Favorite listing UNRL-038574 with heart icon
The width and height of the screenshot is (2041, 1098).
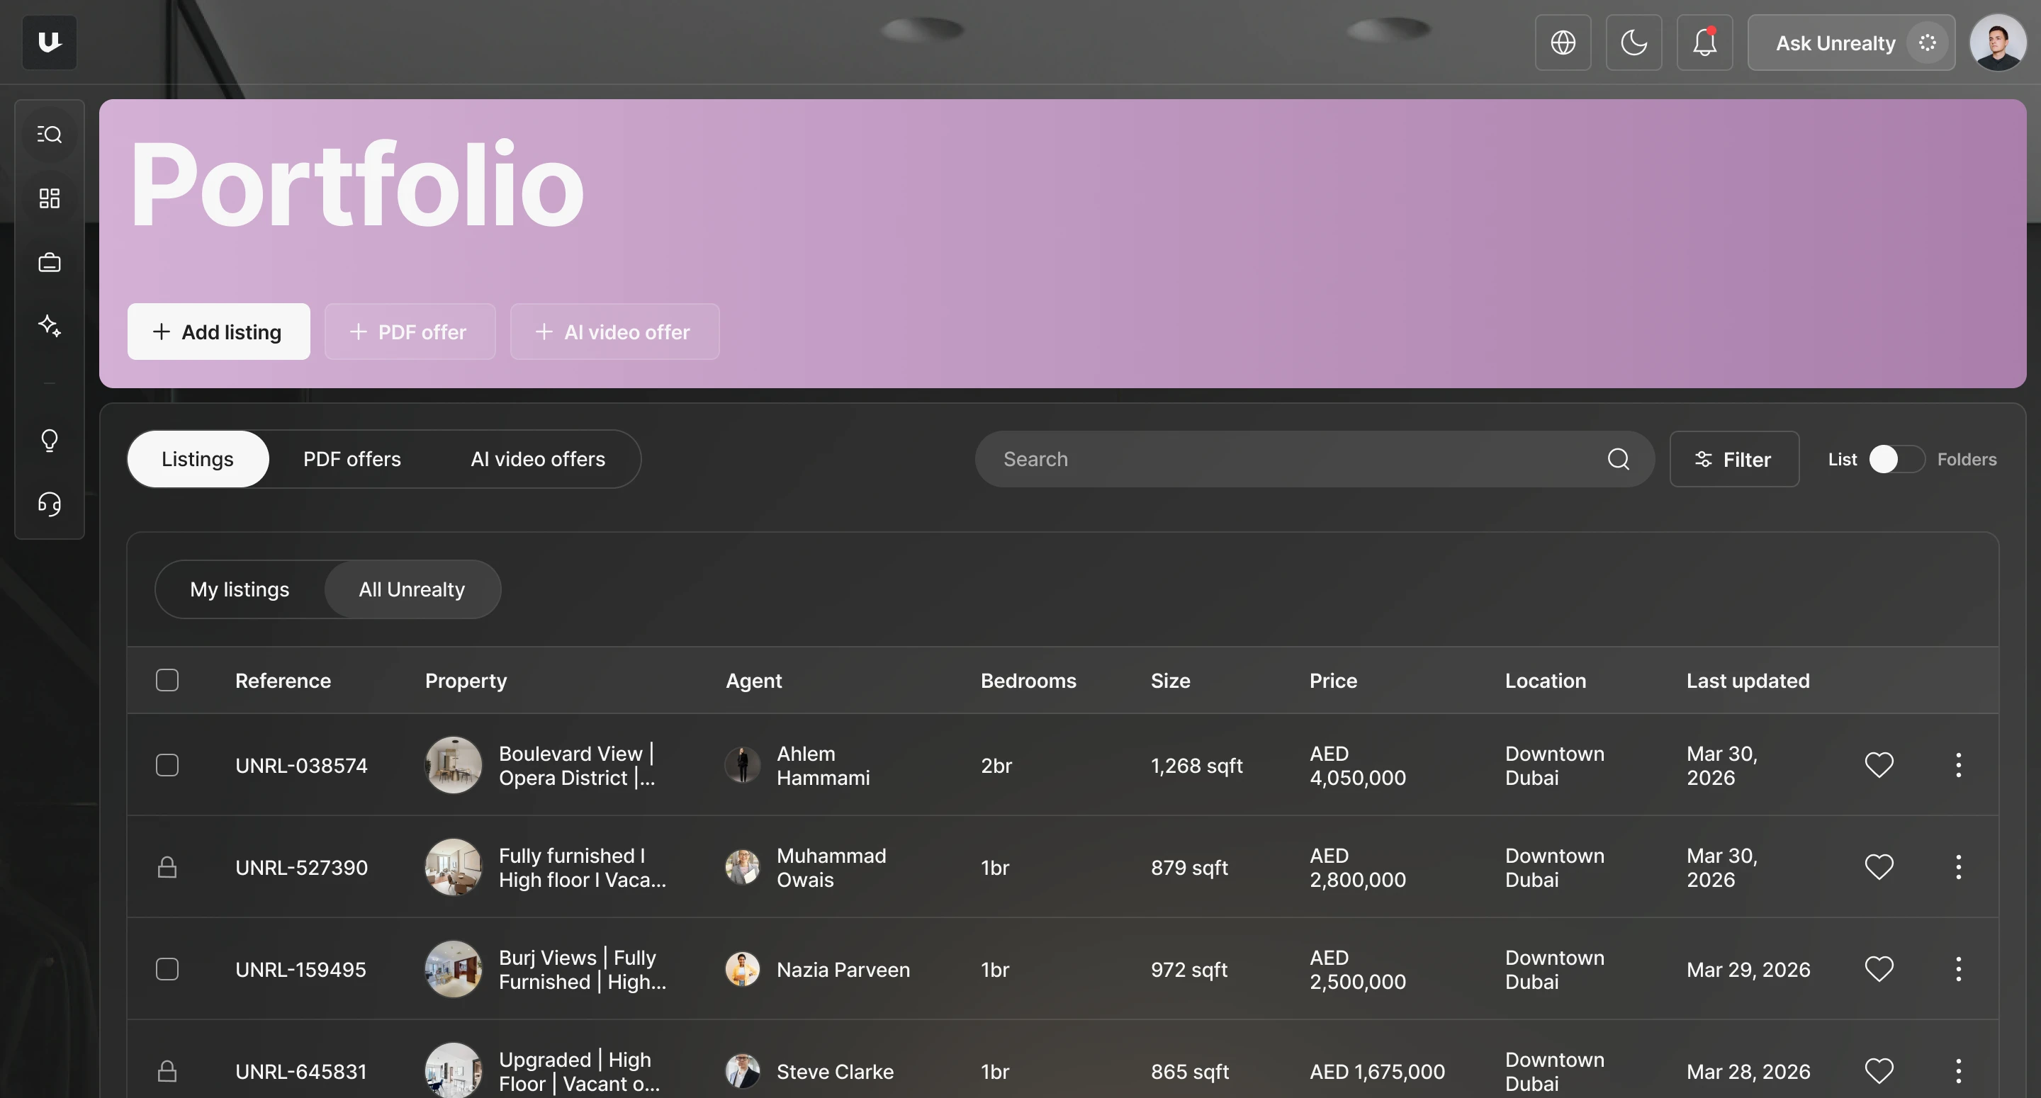pos(1879,765)
